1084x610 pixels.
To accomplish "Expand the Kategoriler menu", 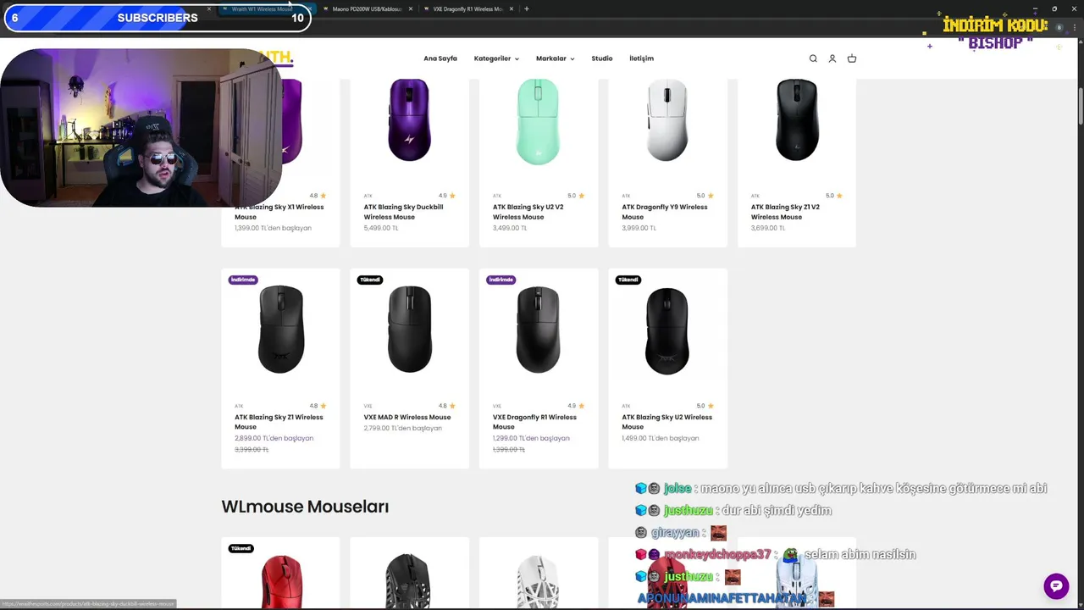I will (496, 58).
